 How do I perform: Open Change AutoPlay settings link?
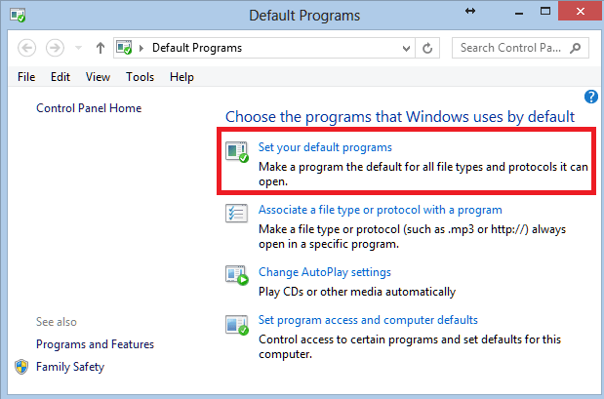tap(325, 272)
